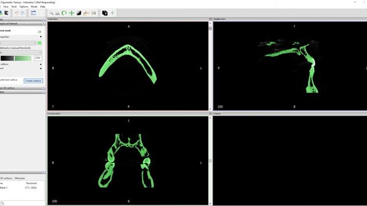Screen dimensions: 367x206
Task: Select the Zoom magnifier tool
Action: pos(51,13)
